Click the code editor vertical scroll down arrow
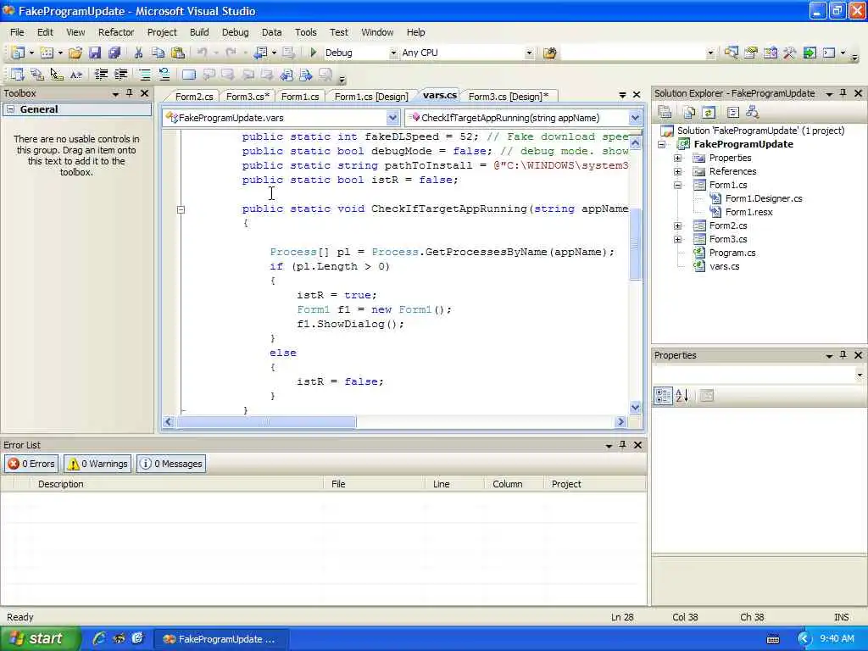Screen dimensions: 868x651 [636, 407]
